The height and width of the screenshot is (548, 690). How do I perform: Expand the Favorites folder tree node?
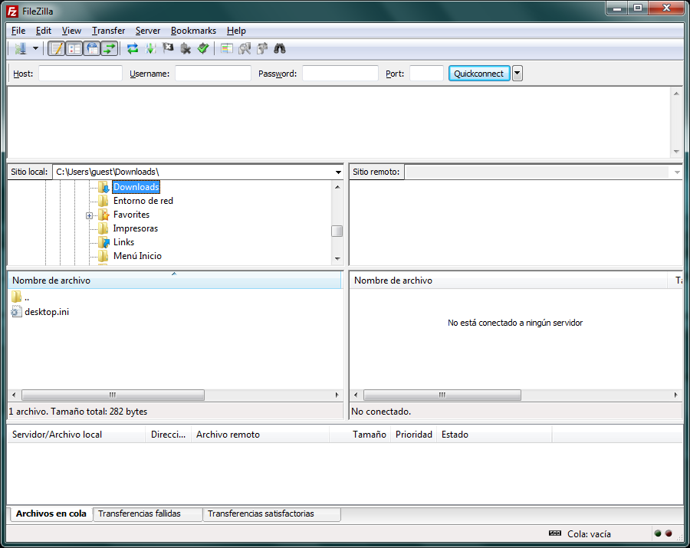point(90,215)
